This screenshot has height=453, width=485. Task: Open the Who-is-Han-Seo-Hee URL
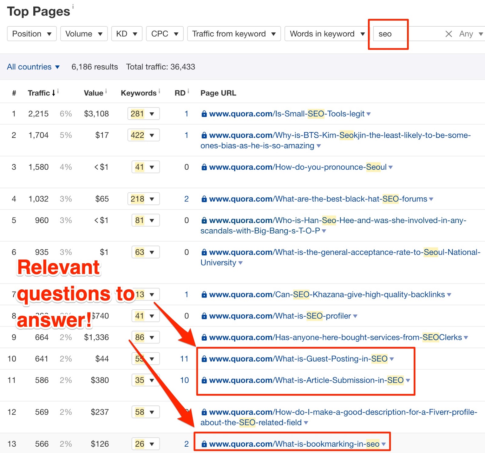pyautogui.click(x=333, y=225)
